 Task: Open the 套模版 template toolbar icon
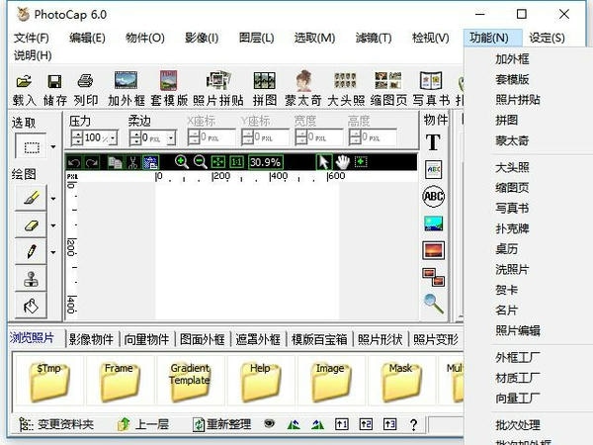pos(169,80)
